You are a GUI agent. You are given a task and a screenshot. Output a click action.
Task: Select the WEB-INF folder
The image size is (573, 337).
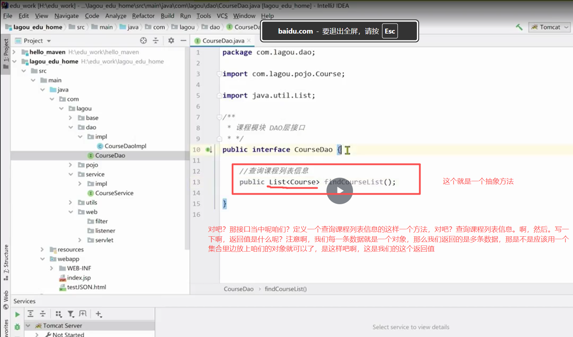tap(75, 268)
